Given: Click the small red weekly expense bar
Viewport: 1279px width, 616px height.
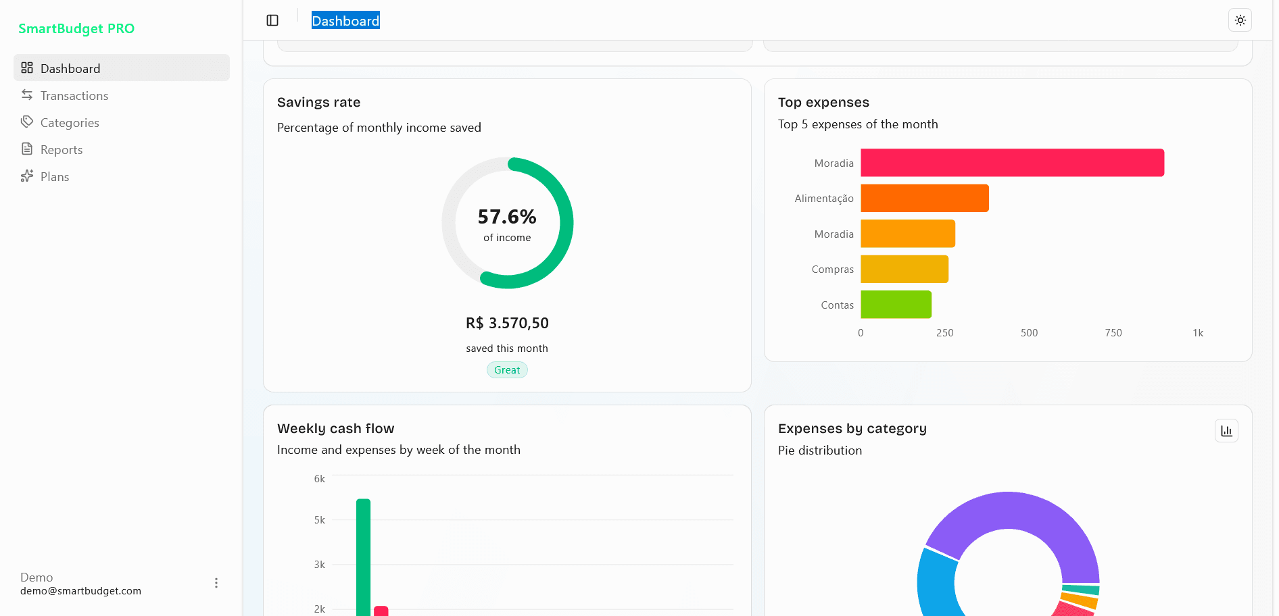Looking at the screenshot, I should (381, 611).
